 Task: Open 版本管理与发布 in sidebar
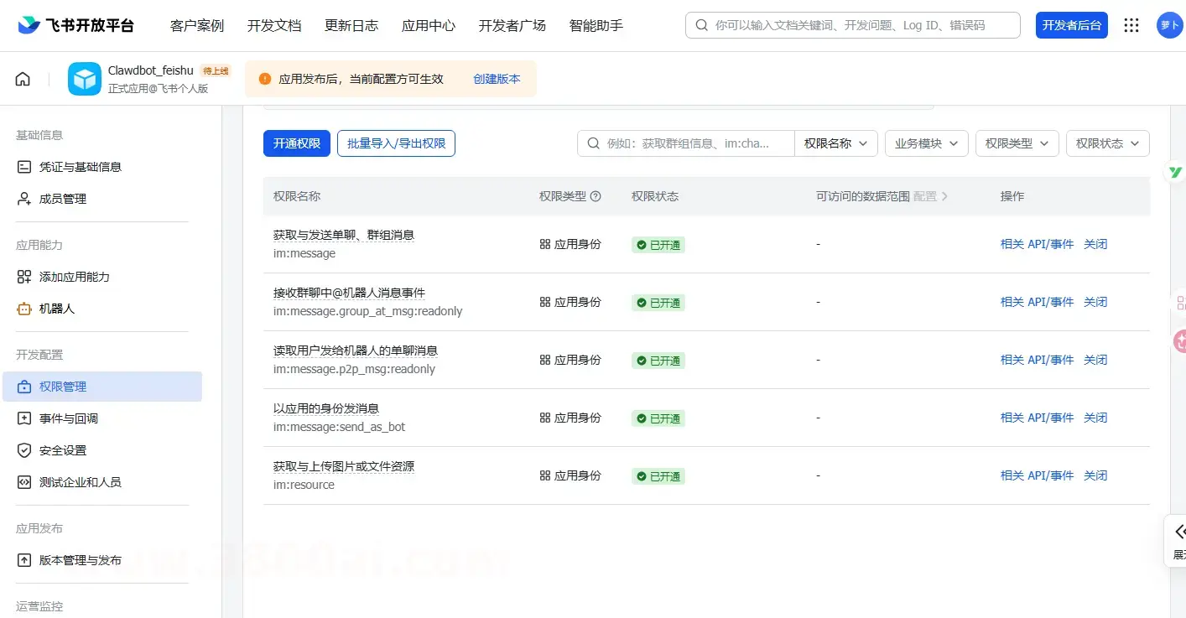point(80,560)
